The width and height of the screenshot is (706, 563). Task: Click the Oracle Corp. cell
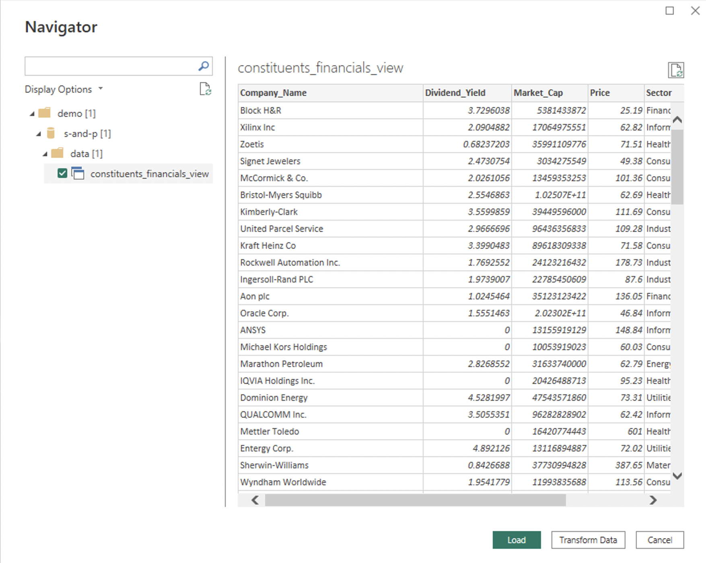(x=330, y=313)
